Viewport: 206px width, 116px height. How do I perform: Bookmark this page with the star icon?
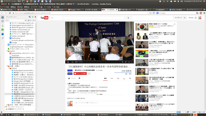point(148,13)
